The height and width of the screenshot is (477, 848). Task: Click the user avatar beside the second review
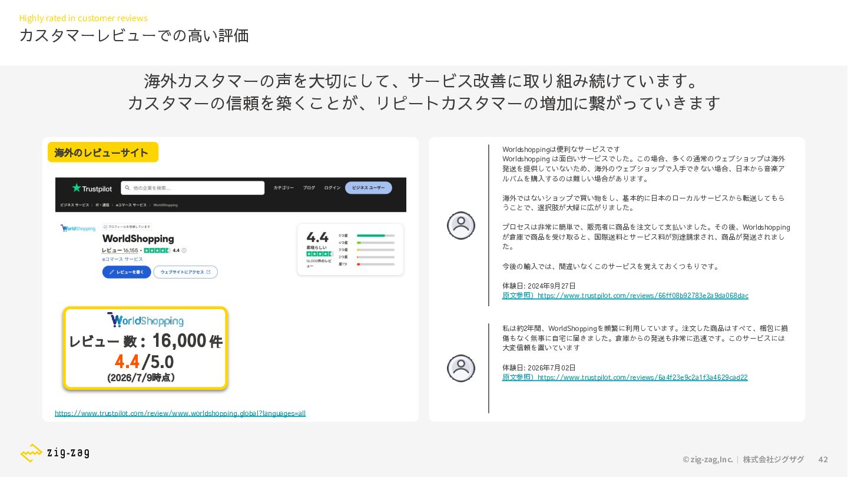pyautogui.click(x=461, y=368)
